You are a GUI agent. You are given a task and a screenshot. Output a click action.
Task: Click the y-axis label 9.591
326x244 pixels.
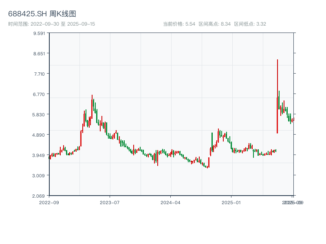click(x=39, y=33)
